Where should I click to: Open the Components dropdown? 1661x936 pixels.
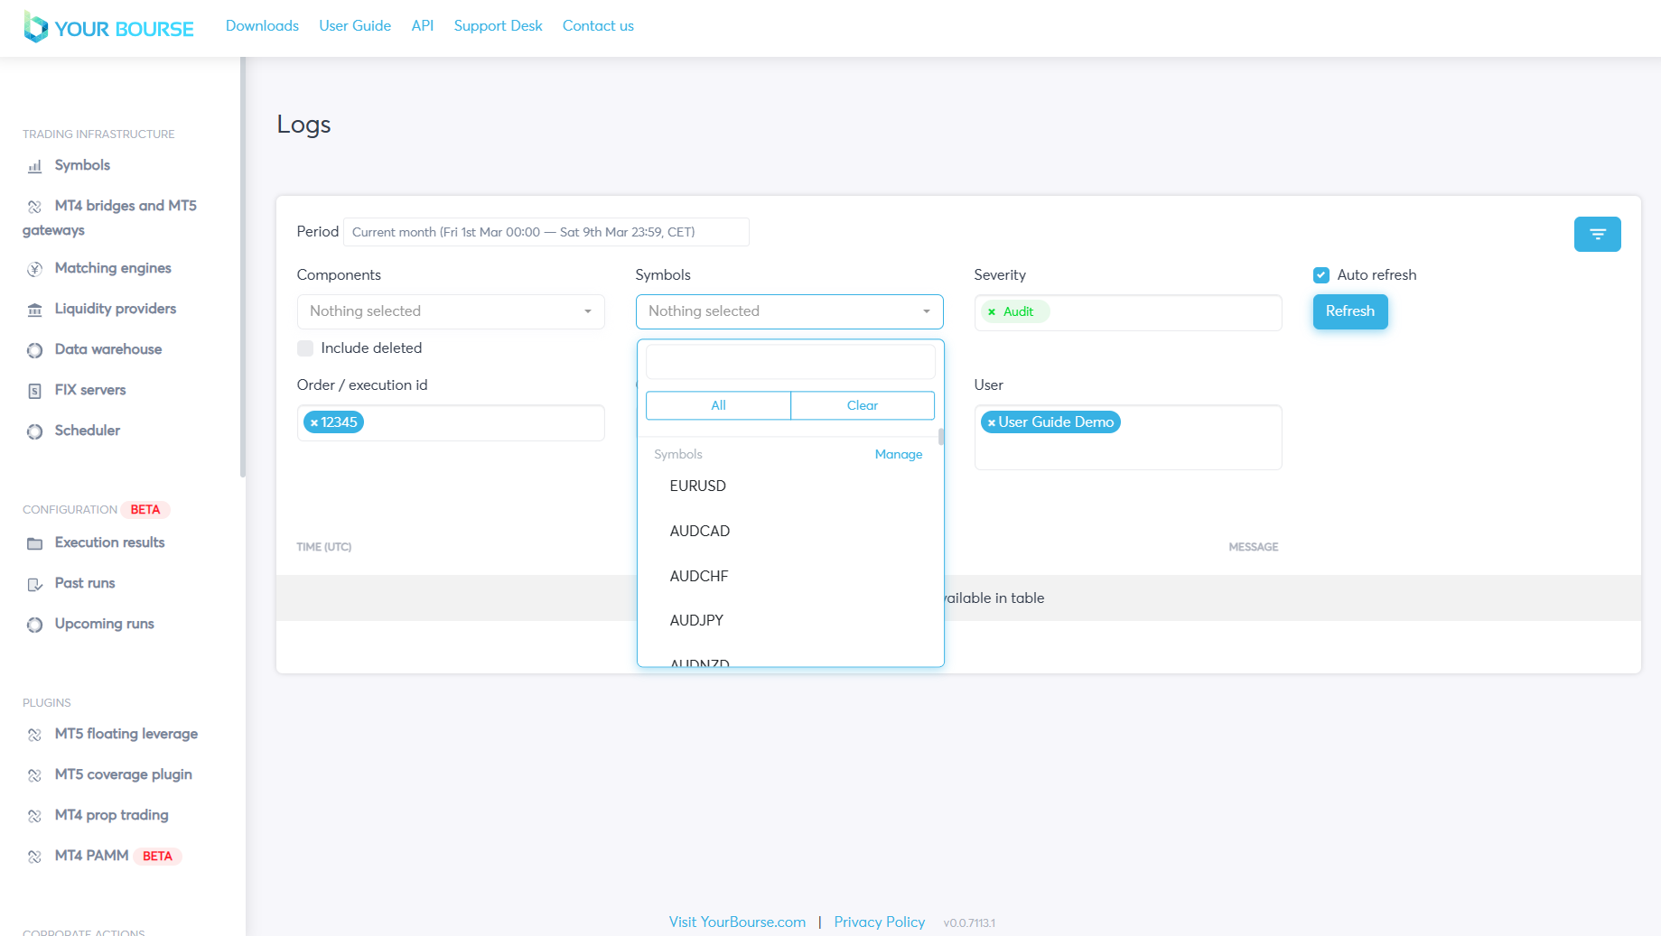pyautogui.click(x=450, y=311)
